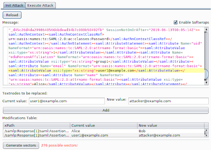
Task: Open the Execute Attack tab
Action: (x=40, y=5)
